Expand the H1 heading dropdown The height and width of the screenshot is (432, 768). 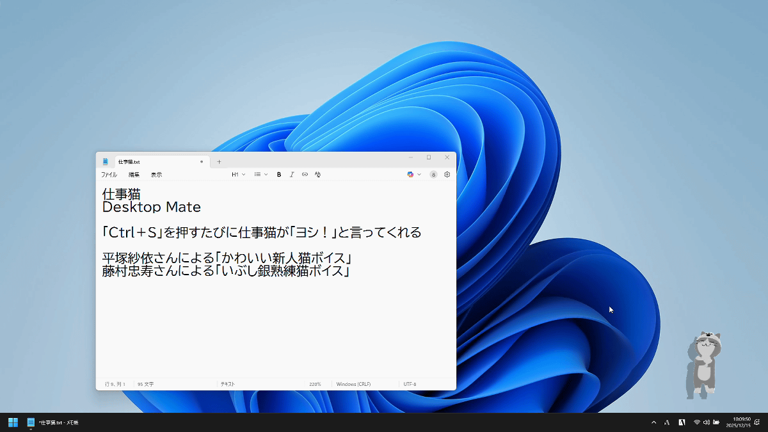238,174
